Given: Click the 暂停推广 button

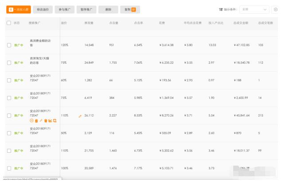Looking at the screenshot, I should [86, 9].
